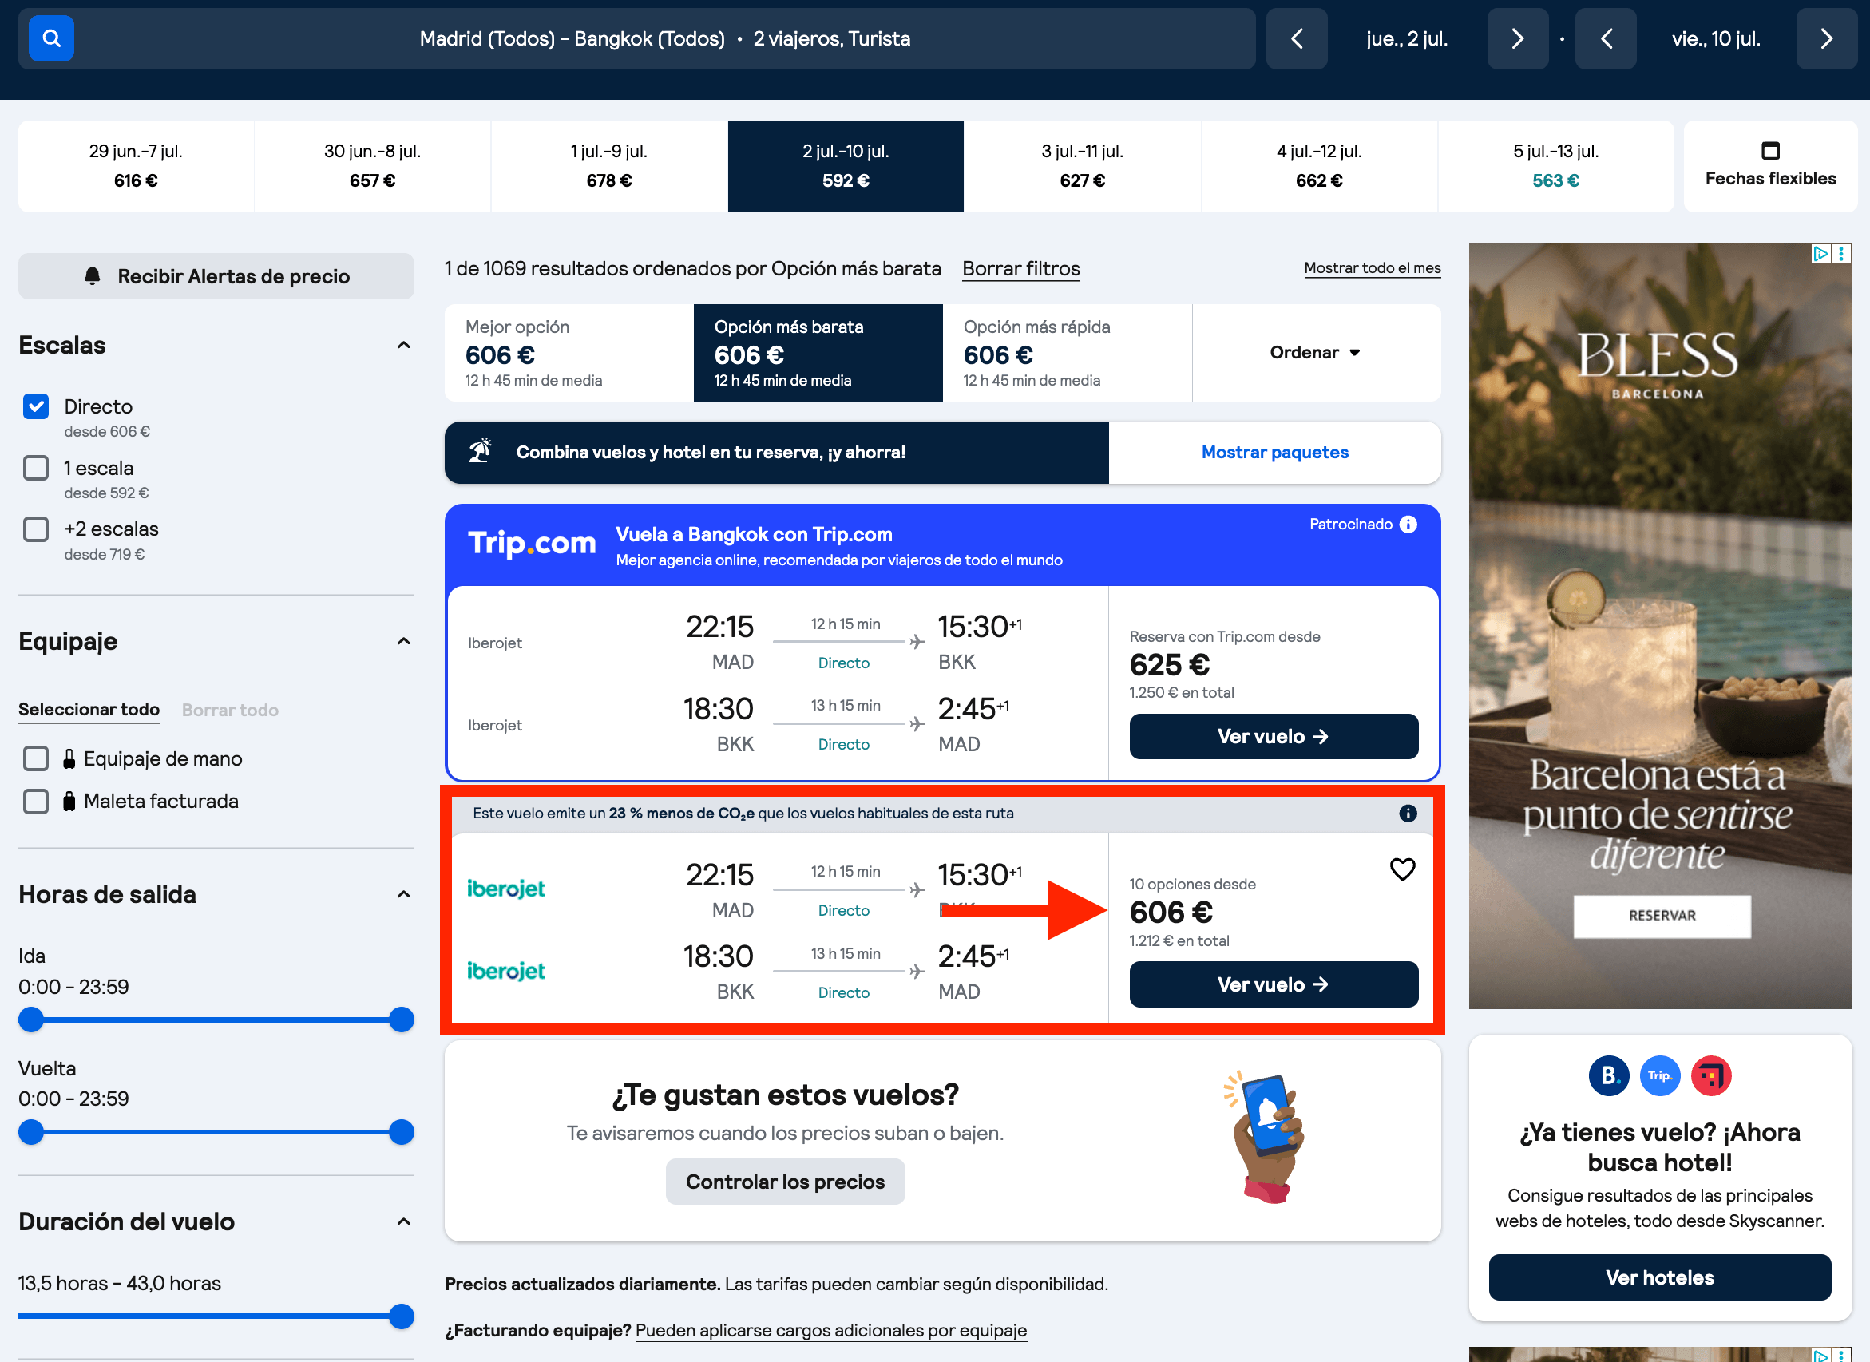Screen dimensions: 1870x1362
Task: Click Ida departure slider right handle
Action: click(402, 1020)
